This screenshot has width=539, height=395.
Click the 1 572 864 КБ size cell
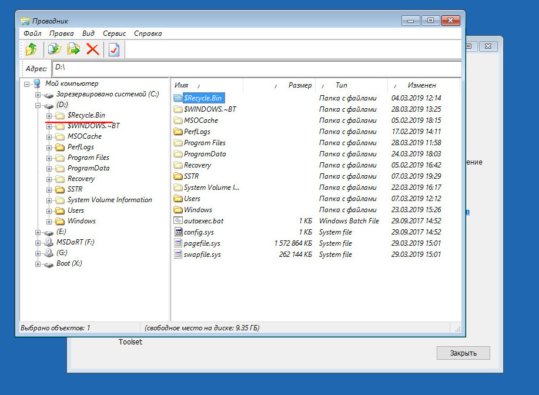(293, 243)
